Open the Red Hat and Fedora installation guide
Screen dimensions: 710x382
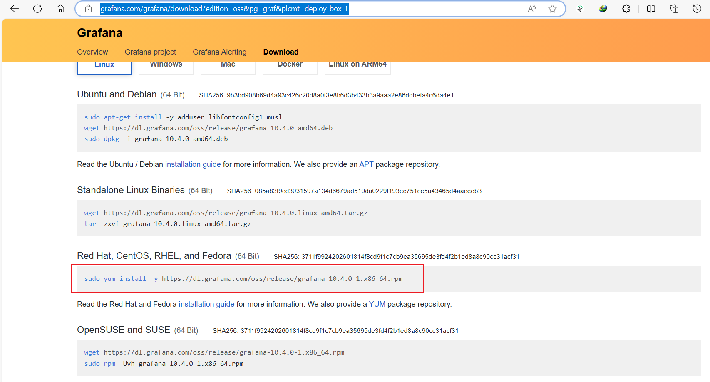206,304
